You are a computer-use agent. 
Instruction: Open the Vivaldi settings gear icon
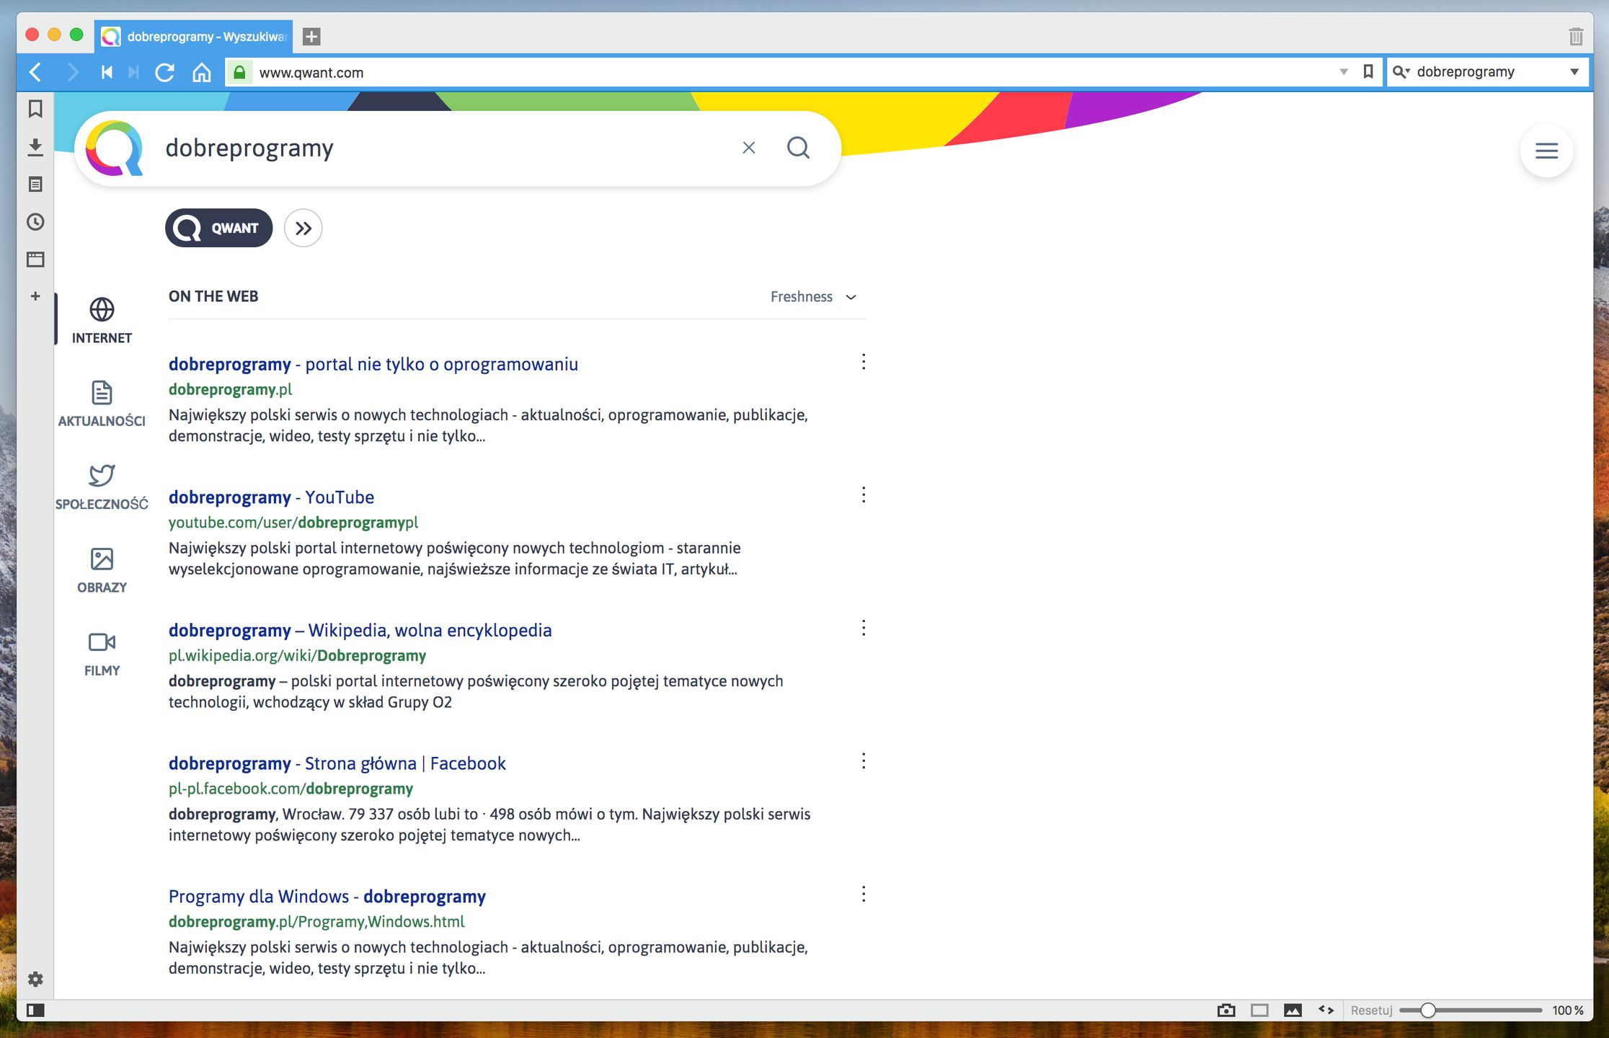click(35, 979)
